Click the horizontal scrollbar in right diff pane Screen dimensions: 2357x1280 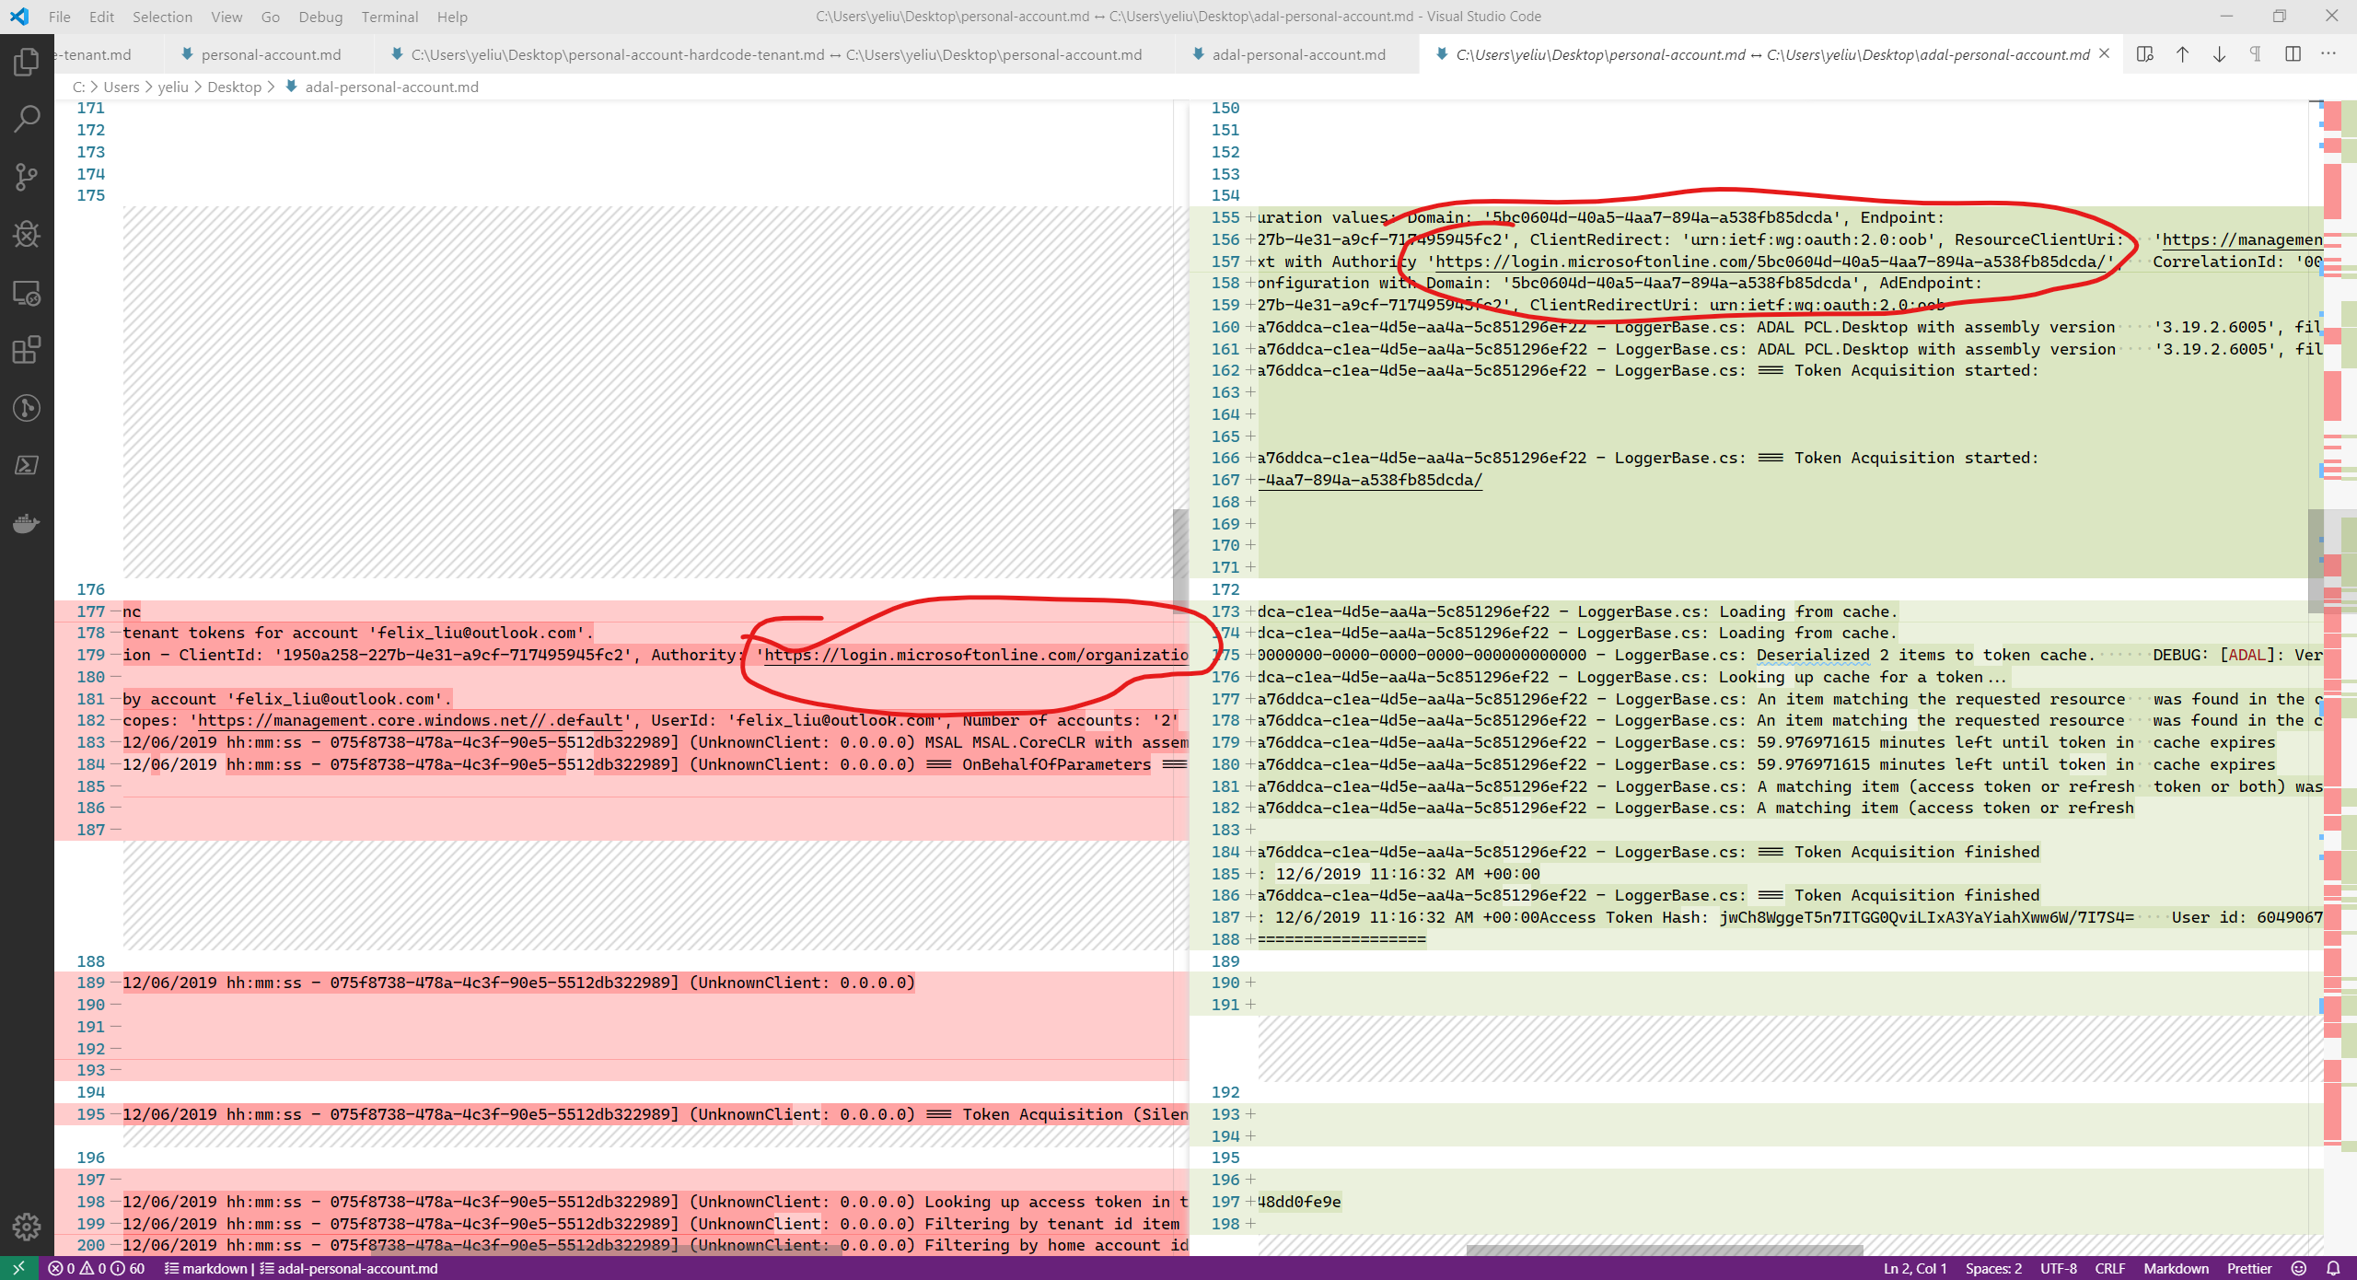click(x=1664, y=1250)
